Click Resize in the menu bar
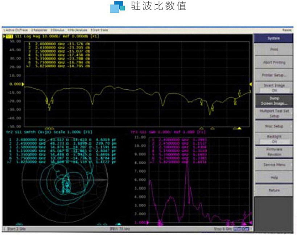The image size is (297, 235). pyautogui.click(x=287, y=30)
